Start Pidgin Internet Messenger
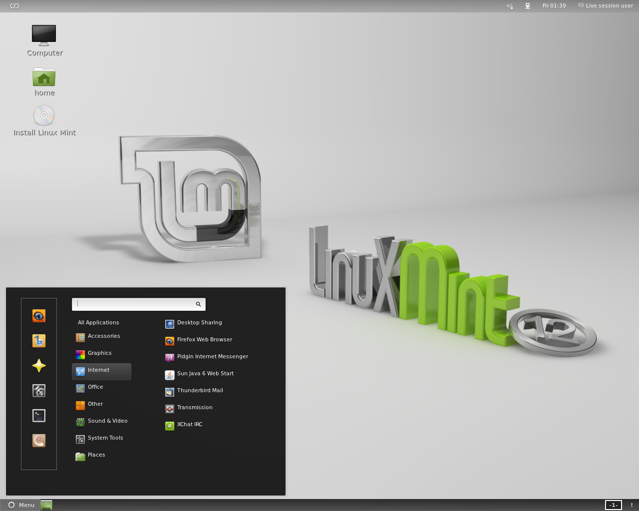Image resolution: width=639 pixels, height=511 pixels. tap(207, 357)
